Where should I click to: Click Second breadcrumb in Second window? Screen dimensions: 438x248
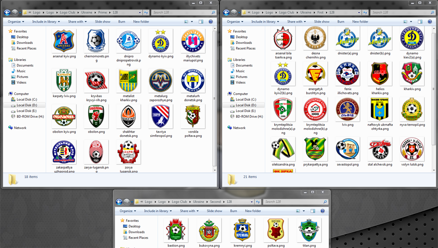coord(215,202)
